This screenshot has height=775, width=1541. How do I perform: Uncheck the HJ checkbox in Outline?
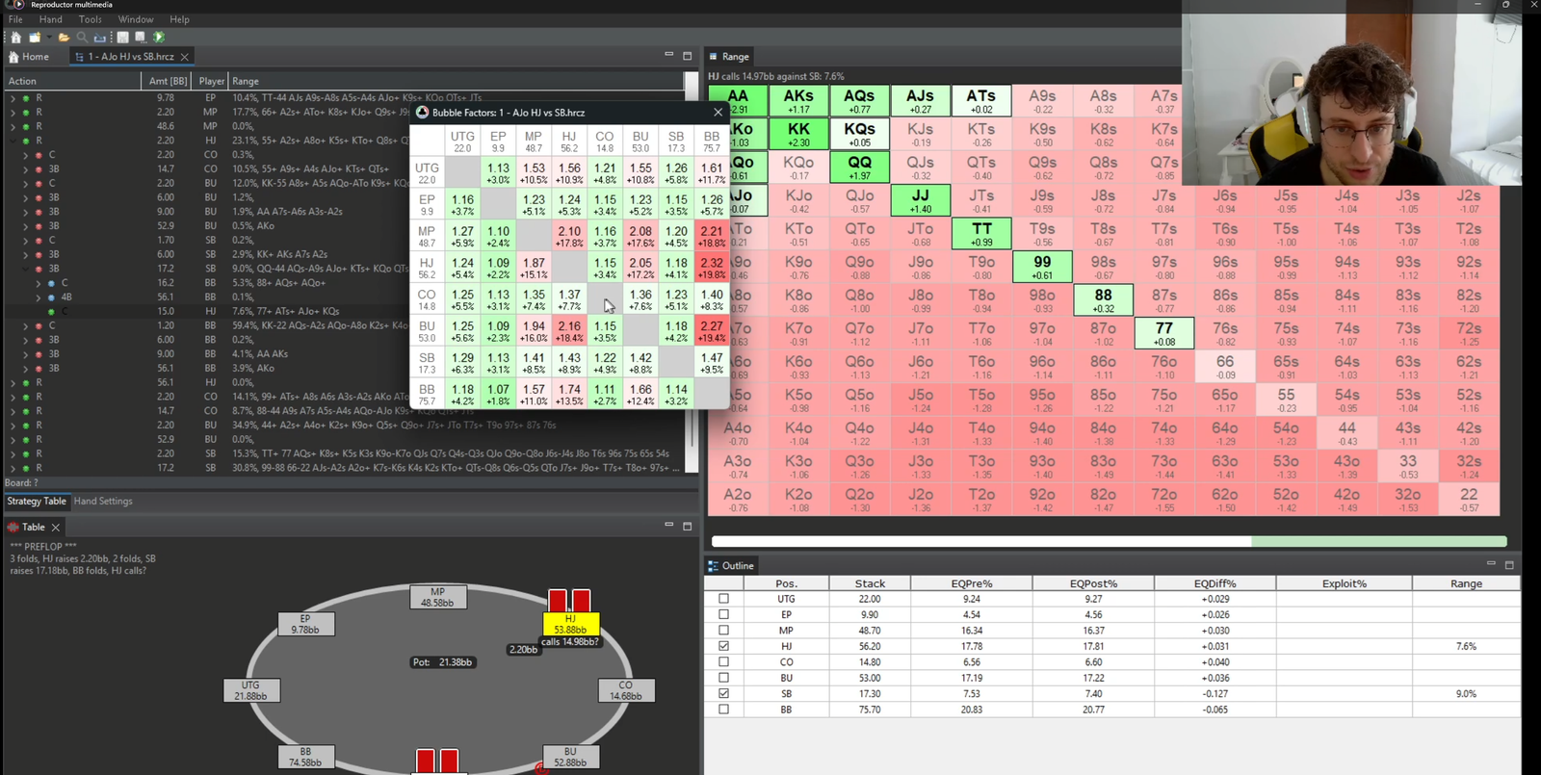(723, 646)
